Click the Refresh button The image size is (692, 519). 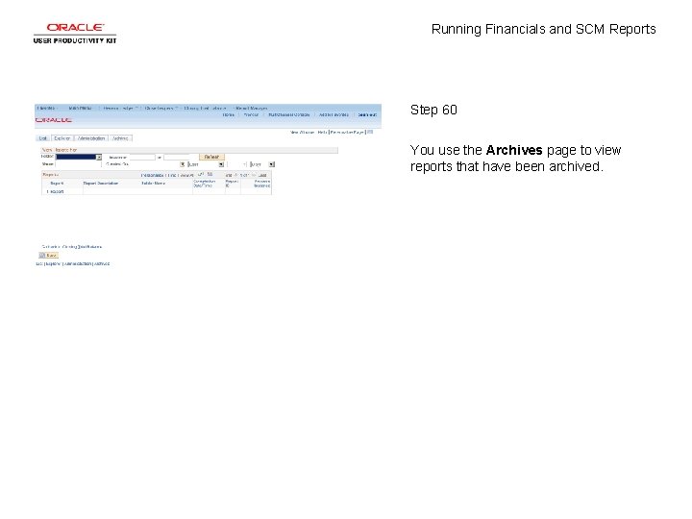pos(211,157)
